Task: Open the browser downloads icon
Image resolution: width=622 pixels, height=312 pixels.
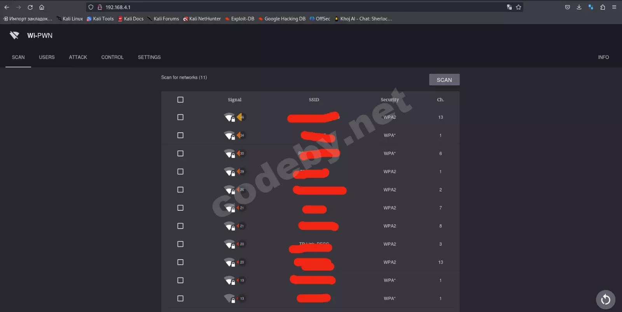Action: tap(579, 7)
